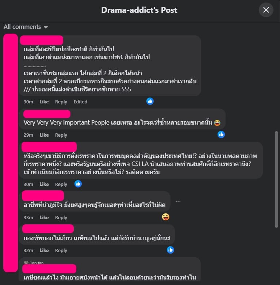Click Edited to view edit history
280x285 pixels.
[80, 102]
